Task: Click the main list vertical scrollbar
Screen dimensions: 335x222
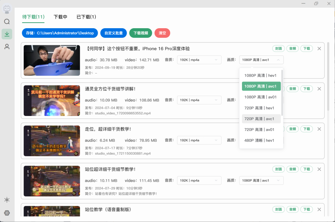Action: coord(328,76)
